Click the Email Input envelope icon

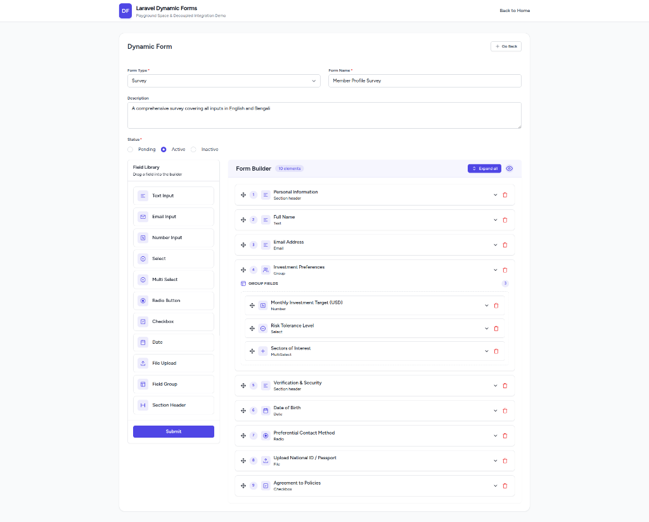143,217
